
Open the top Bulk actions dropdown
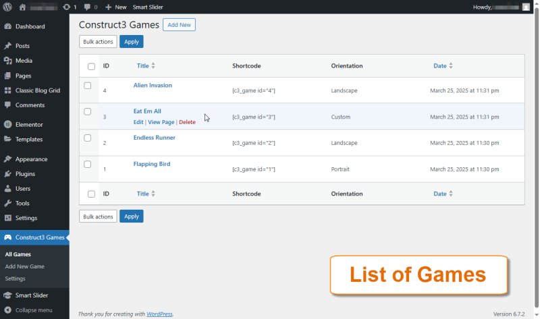(98, 42)
